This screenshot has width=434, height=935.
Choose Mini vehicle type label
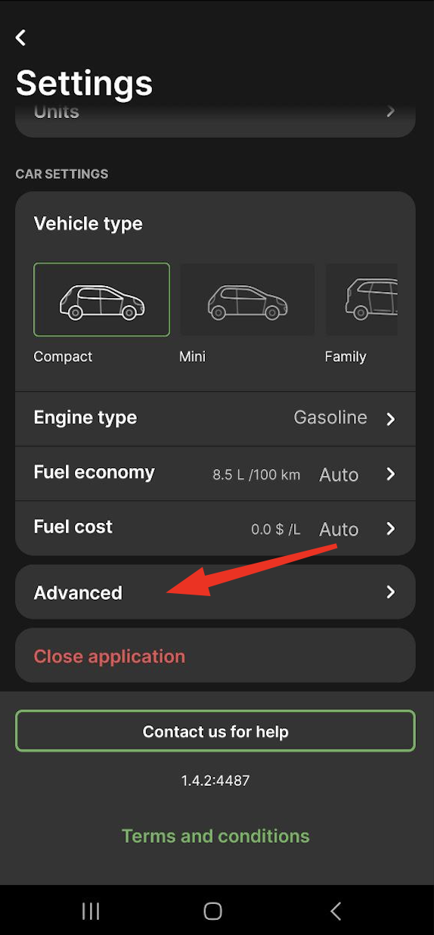(x=192, y=356)
